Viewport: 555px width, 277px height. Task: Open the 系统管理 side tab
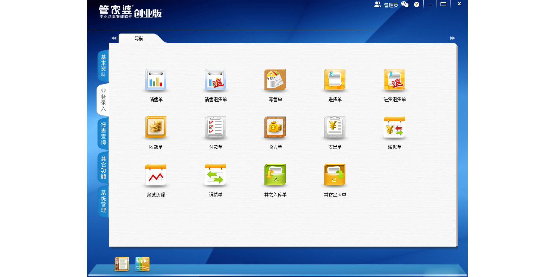103,201
